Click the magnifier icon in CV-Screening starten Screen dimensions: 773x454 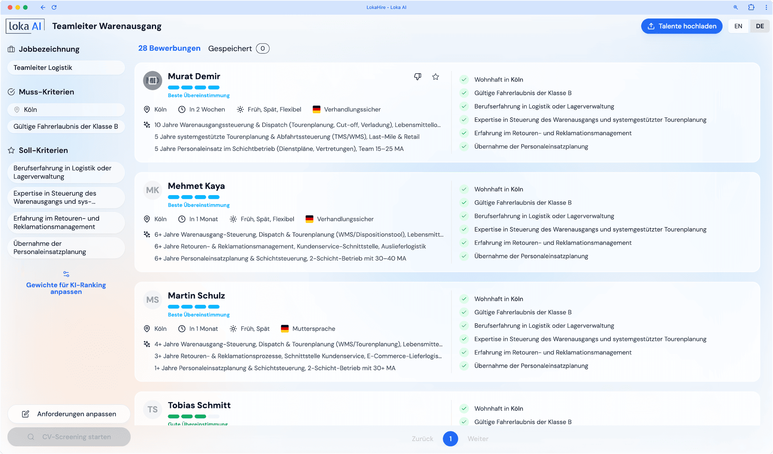pyautogui.click(x=31, y=437)
